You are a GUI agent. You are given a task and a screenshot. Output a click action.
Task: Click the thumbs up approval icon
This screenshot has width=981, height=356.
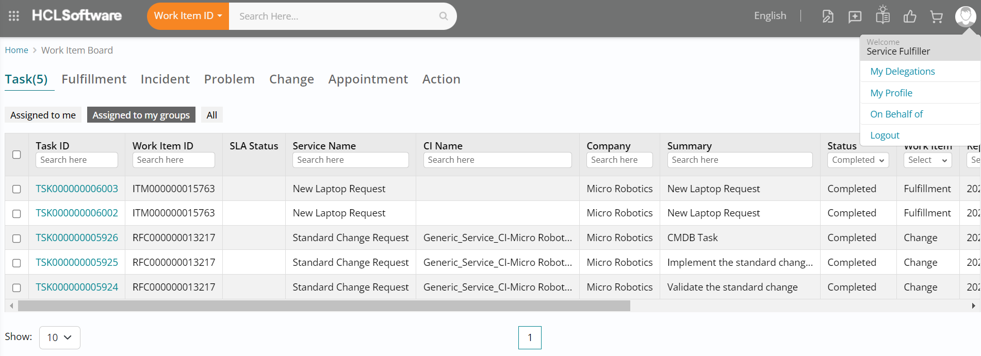tap(910, 16)
